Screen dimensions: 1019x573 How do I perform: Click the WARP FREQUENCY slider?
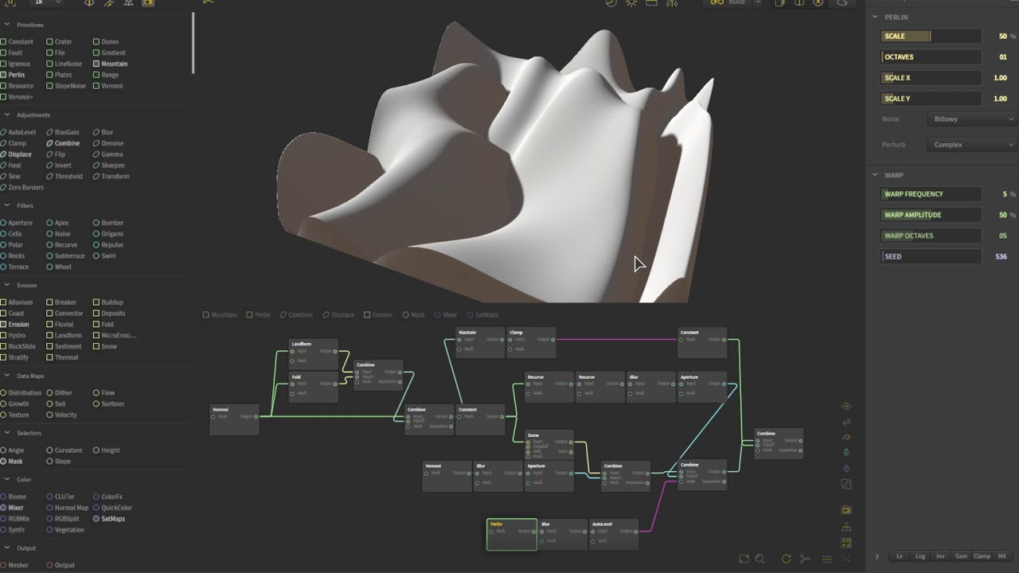931,194
